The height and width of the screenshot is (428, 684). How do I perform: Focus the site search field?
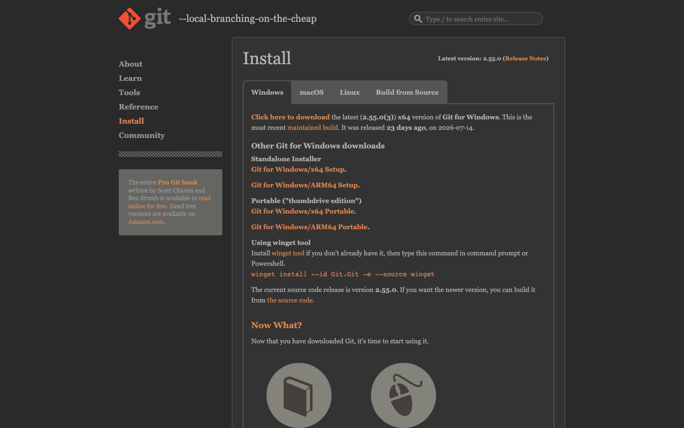pos(475,19)
